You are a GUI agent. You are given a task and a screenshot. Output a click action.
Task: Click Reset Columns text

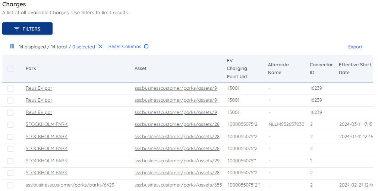[125, 47]
